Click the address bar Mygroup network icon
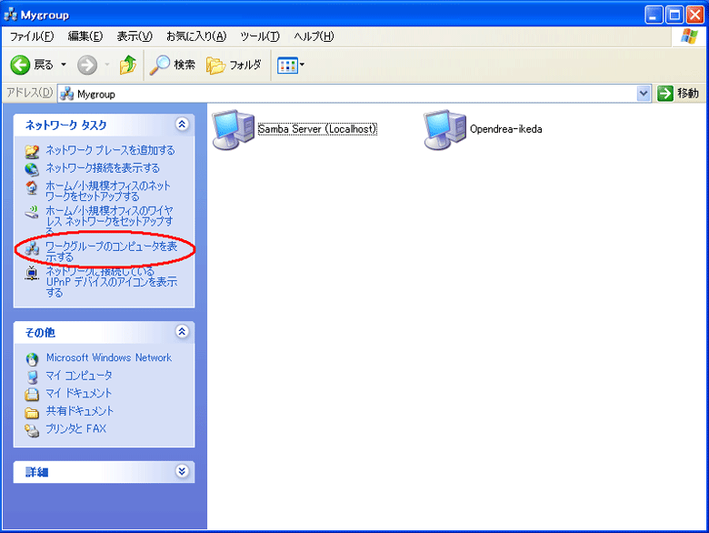 (x=67, y=94)
